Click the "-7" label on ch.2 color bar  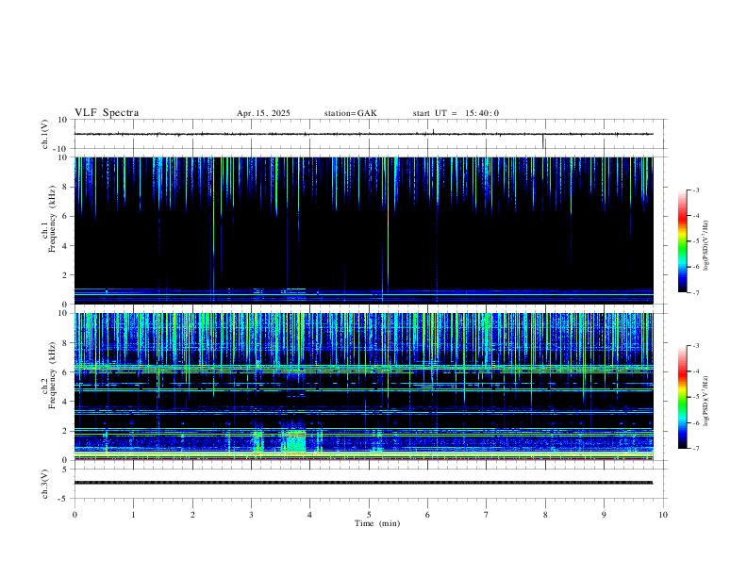(x=696, y=448)
